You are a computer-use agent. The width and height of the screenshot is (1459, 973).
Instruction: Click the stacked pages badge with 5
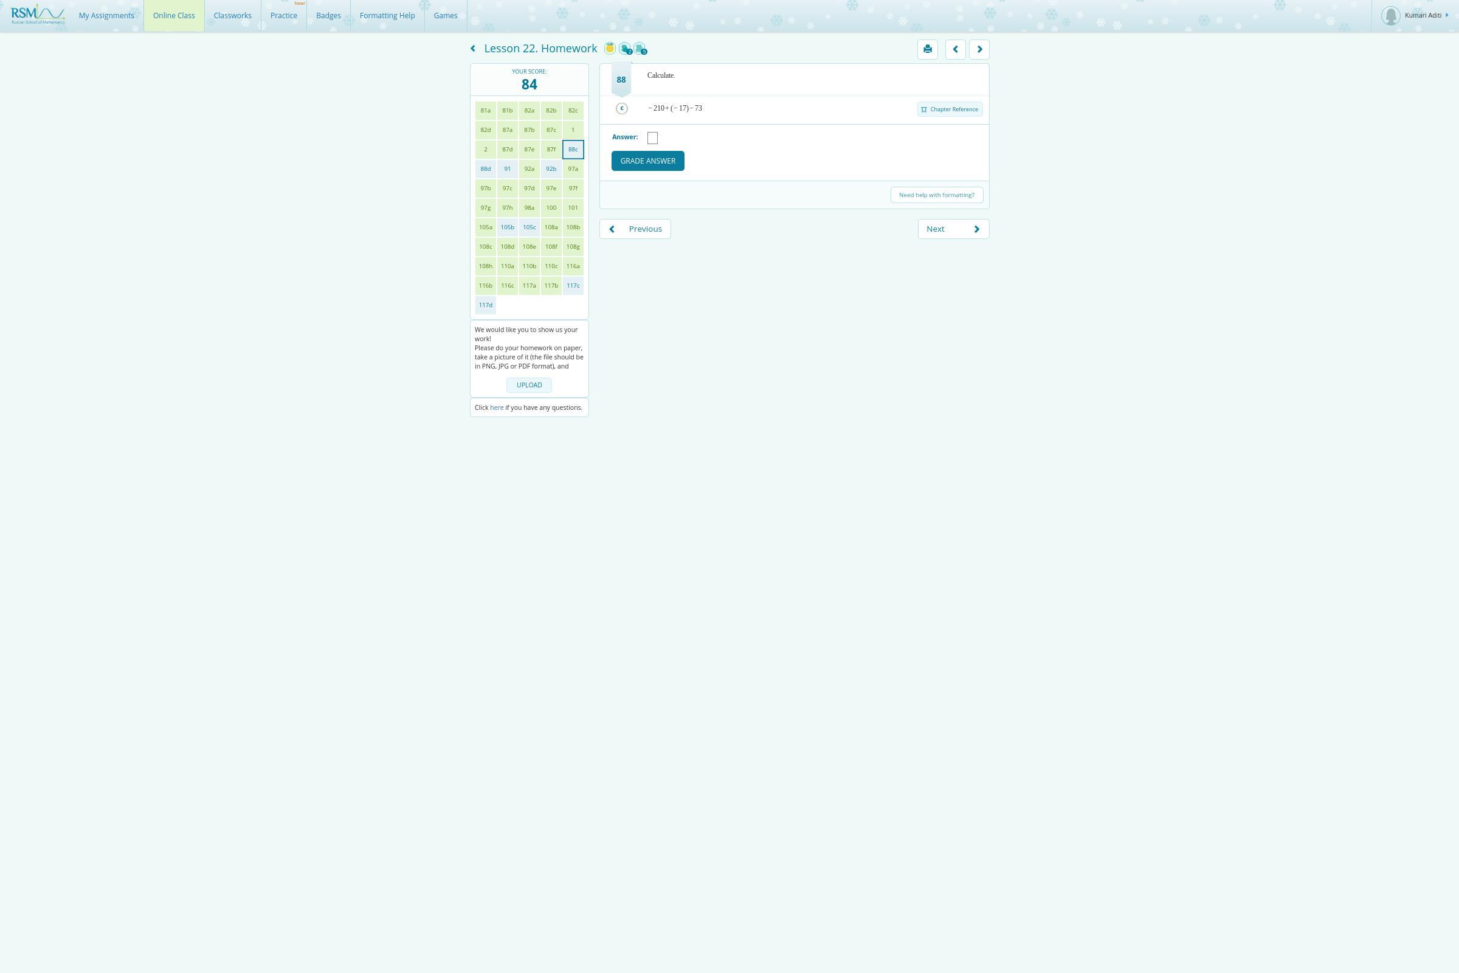pyautogui.click(x=640, y=49)
